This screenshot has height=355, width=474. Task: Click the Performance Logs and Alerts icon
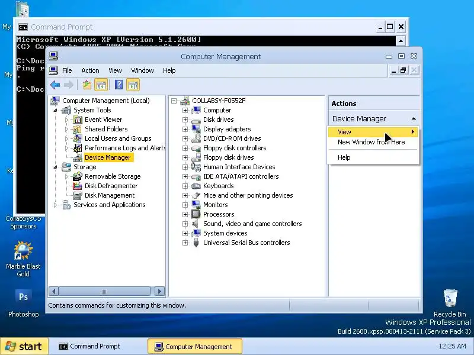pyautogui.click(x=78, y=148)
